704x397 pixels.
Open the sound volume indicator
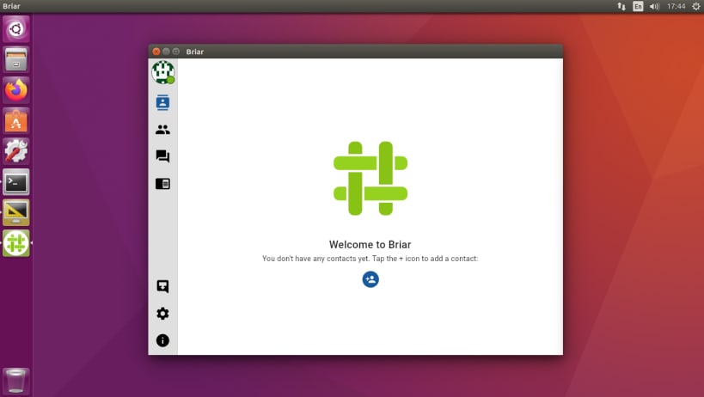[655, 6]
